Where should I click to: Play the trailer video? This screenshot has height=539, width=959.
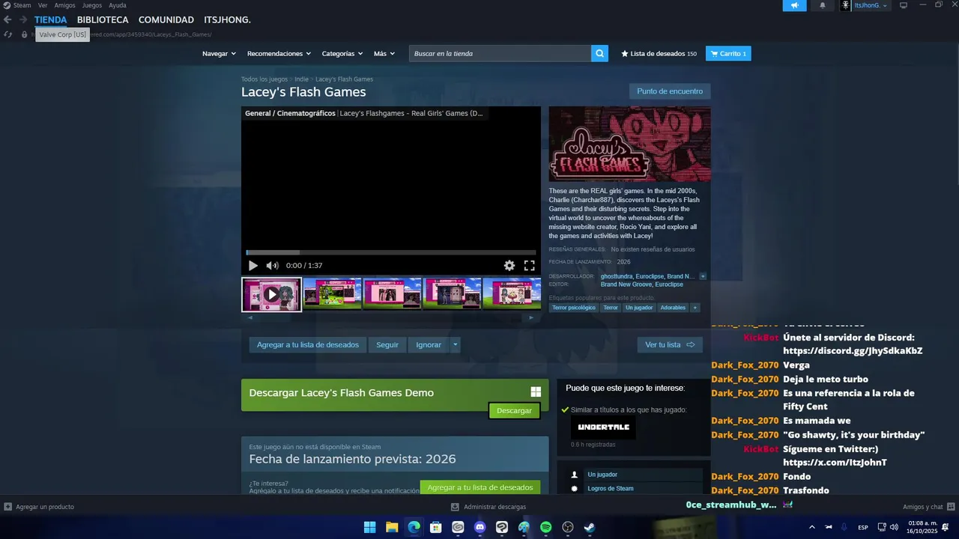tap(253, 266)
